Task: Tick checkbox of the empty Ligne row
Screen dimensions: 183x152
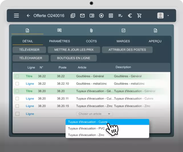Action: tap(17, 114)
